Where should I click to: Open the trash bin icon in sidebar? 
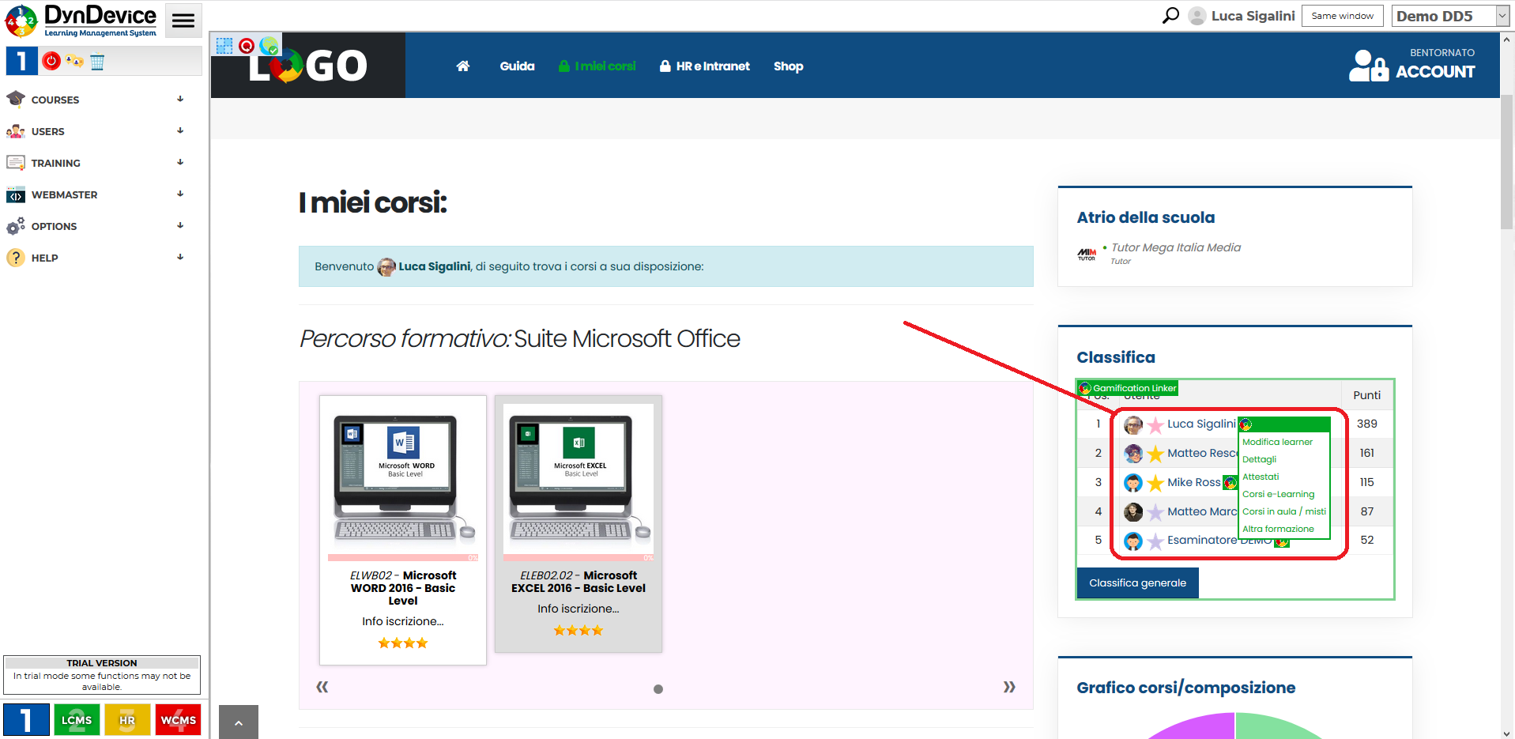tap(97, 62)
